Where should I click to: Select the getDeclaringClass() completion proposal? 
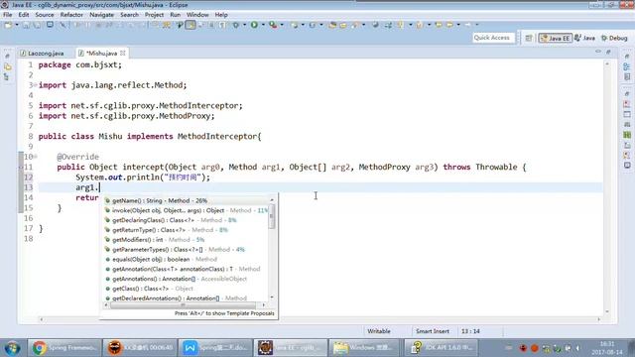pos(186,220)
